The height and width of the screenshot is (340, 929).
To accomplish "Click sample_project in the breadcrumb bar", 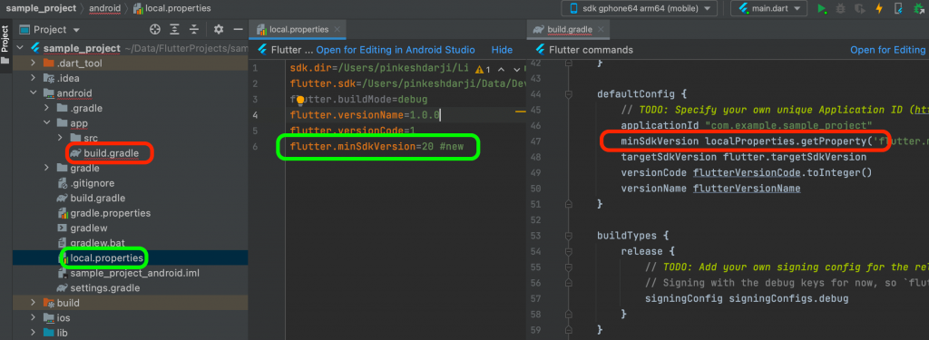I will coord(41,8).
